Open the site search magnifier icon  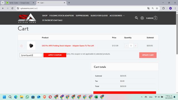click(x=136, y=18)
